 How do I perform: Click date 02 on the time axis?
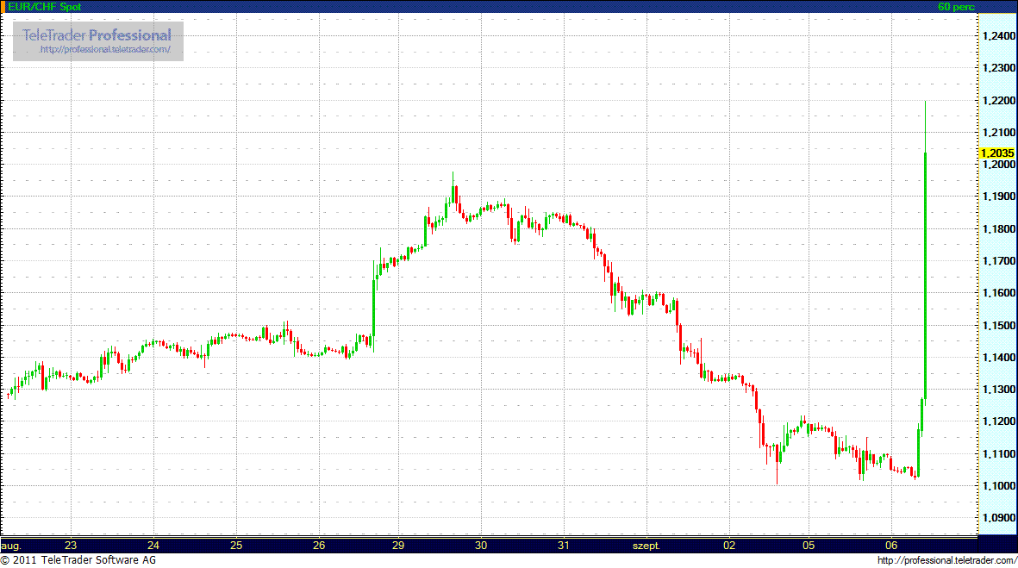pos(730,546)
